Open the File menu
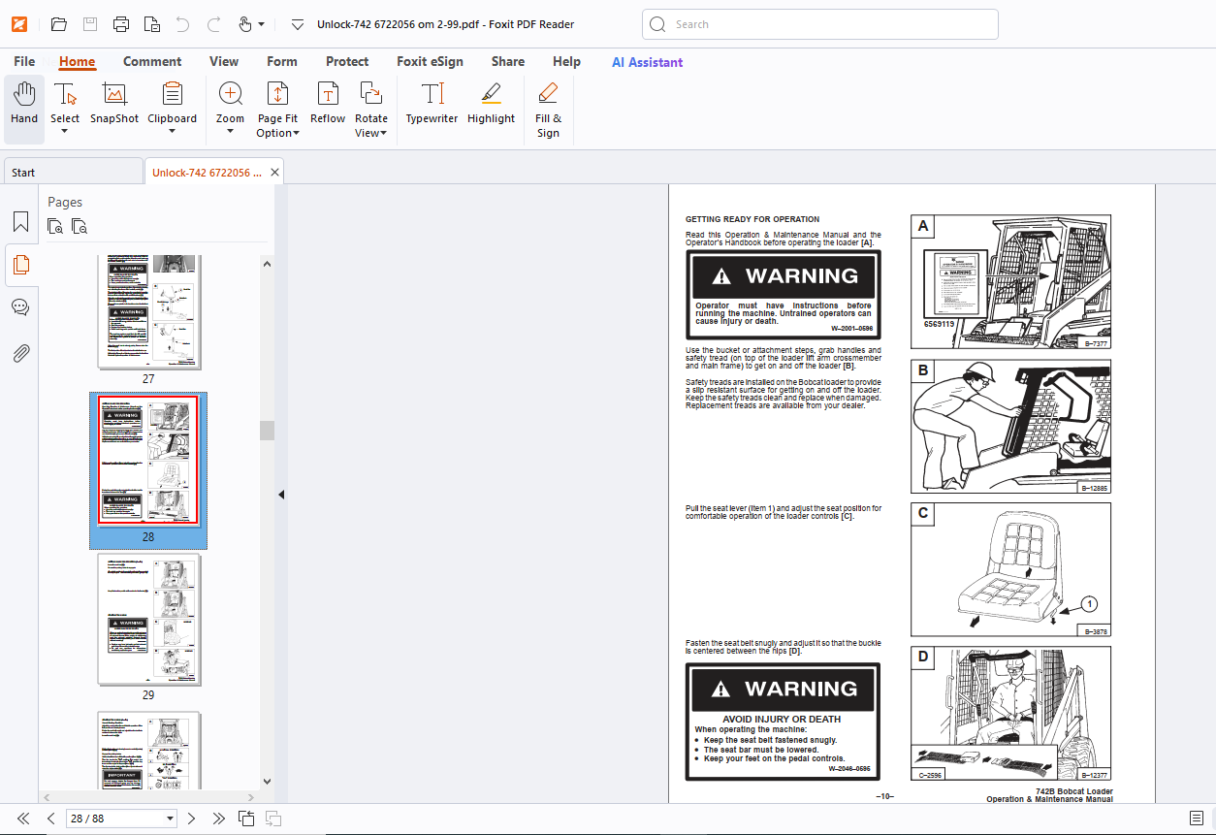The height and width of the screenshot is (835, 1216). click(24, 61)
